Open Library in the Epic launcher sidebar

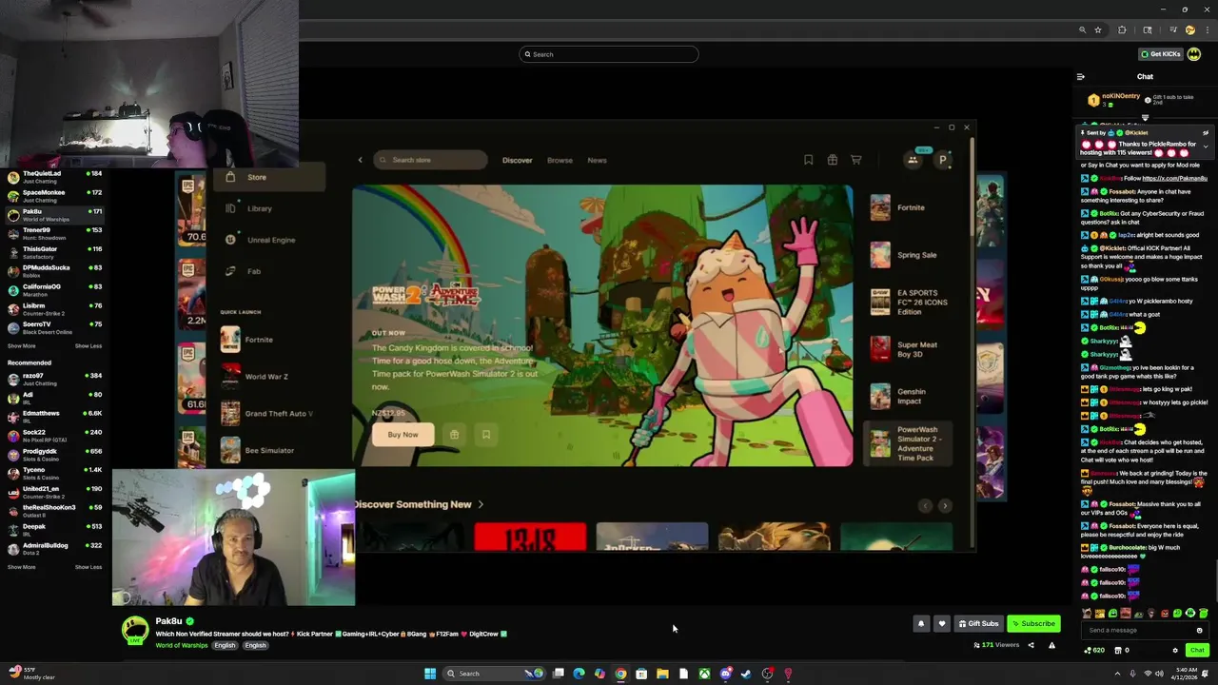270,208
